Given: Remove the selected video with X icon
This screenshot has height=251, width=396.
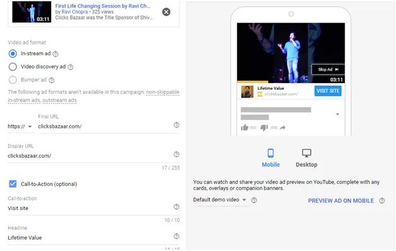Looking at the screenshot, I should (x=166, y=12).
